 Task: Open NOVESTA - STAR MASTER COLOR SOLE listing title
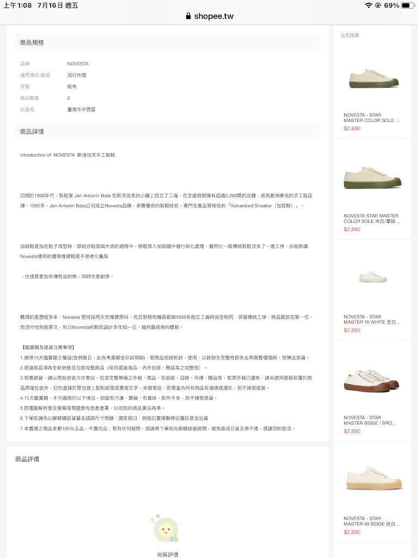tap(372, 118)
